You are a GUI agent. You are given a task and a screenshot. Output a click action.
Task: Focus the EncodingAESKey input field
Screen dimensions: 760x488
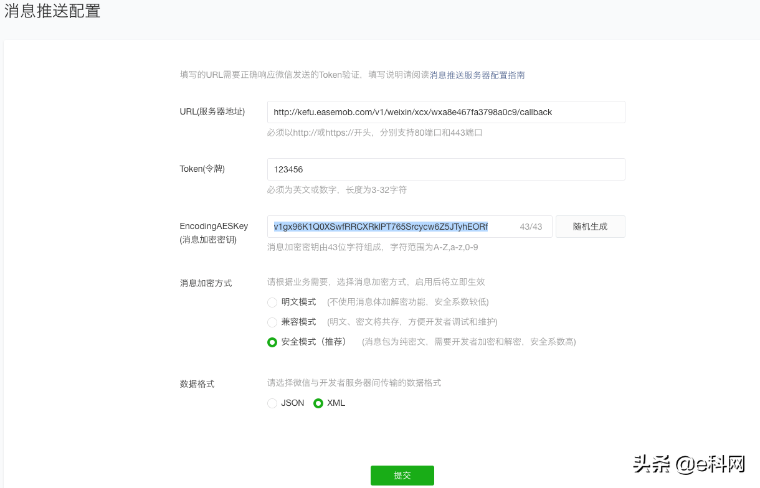tap(410, 227)
